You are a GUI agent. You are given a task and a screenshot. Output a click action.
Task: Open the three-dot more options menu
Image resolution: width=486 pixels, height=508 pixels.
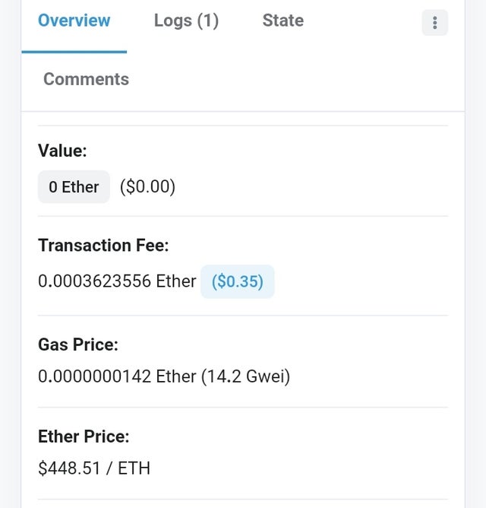pos(435,23)
